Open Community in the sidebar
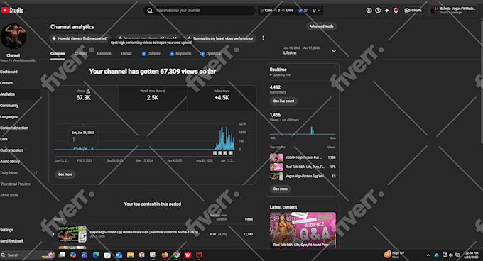 pyautogui.click(x=9, y=106)
